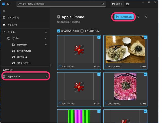Uncheck the tempura food photo checkbox
The height and width of the screenshot is (123, 162).
tap(145, 37)
